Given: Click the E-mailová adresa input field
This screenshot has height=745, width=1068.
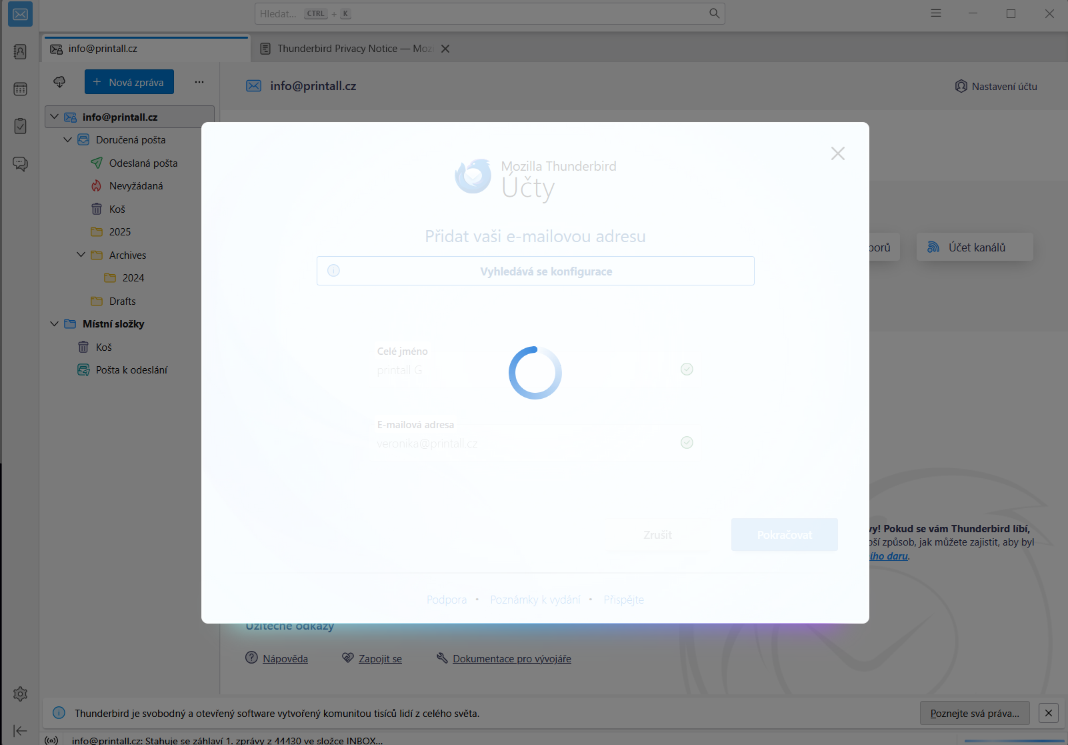Looking at the screenshot, I should click(x=535, y=444).
